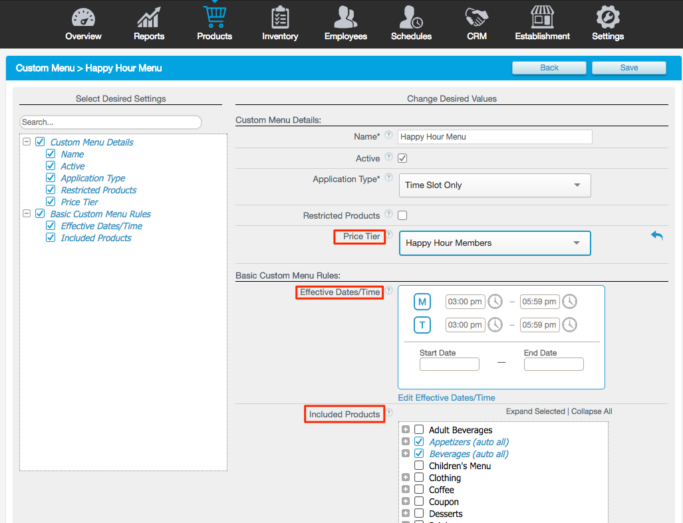683x523 pixels.
Task: Click the Edit Effective Dates/Time link
Action: (x=446, y=397)
